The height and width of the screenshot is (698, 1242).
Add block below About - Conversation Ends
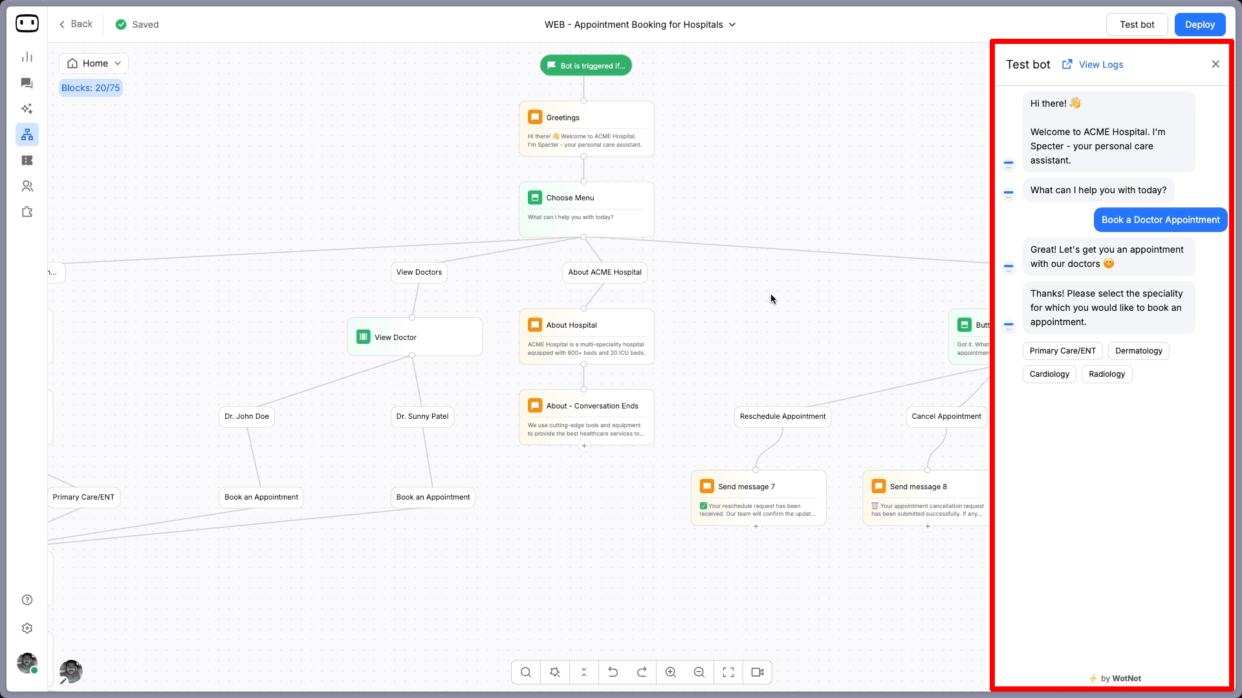(584, 446)
